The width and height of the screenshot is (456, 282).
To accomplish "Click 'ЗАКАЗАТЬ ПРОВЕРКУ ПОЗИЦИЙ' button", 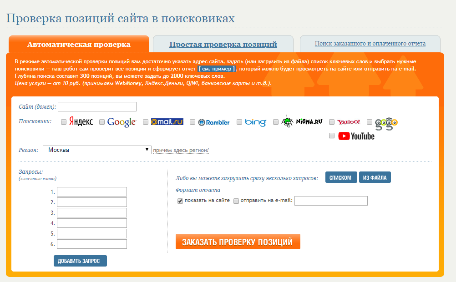I will [x=238, y=242].
